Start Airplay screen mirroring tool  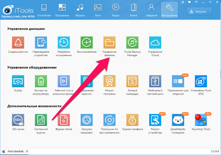pyautogui.click(x=17, y=81)
